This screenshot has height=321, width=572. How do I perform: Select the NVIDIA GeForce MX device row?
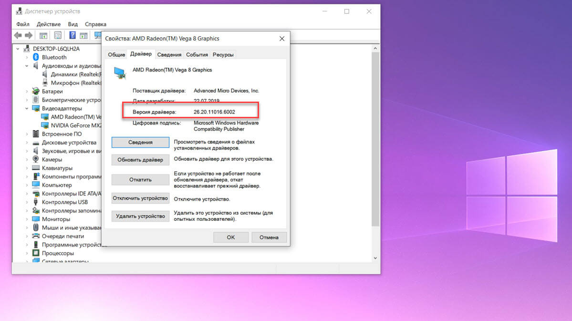[71, 125]
